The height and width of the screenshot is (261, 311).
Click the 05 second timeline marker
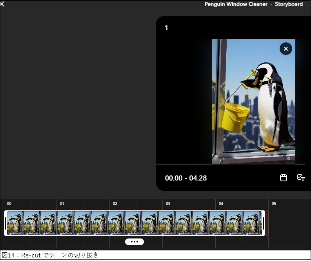pos(274,204)
